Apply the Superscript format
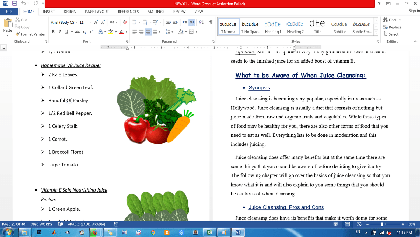420x237 pixels. coord(91,32)
